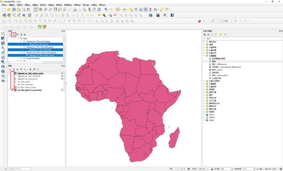The height and width of the screenshot is (171, 283).
Task: Open the Data Source Manager icon
Action: coord(4,15)
